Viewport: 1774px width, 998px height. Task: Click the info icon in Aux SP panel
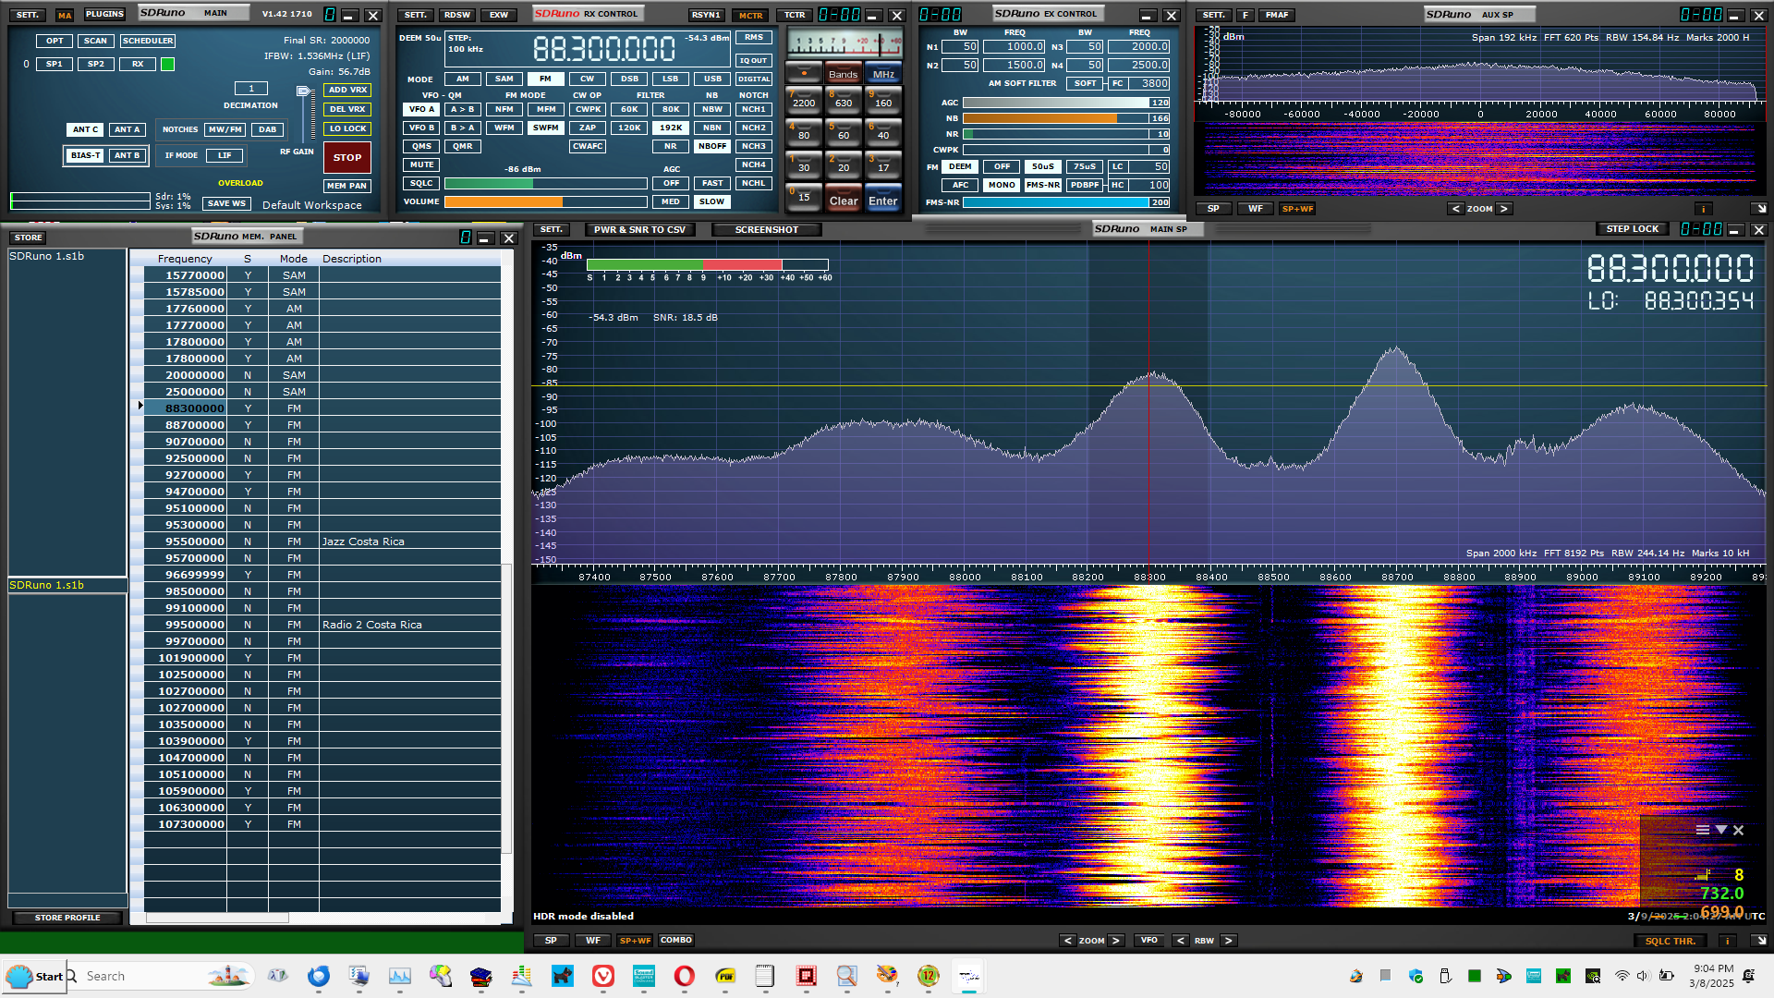(1703, 209)
